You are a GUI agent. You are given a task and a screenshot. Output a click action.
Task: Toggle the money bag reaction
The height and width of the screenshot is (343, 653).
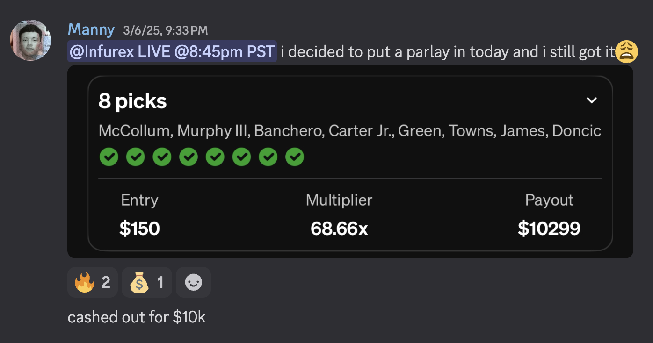[146, 282]
